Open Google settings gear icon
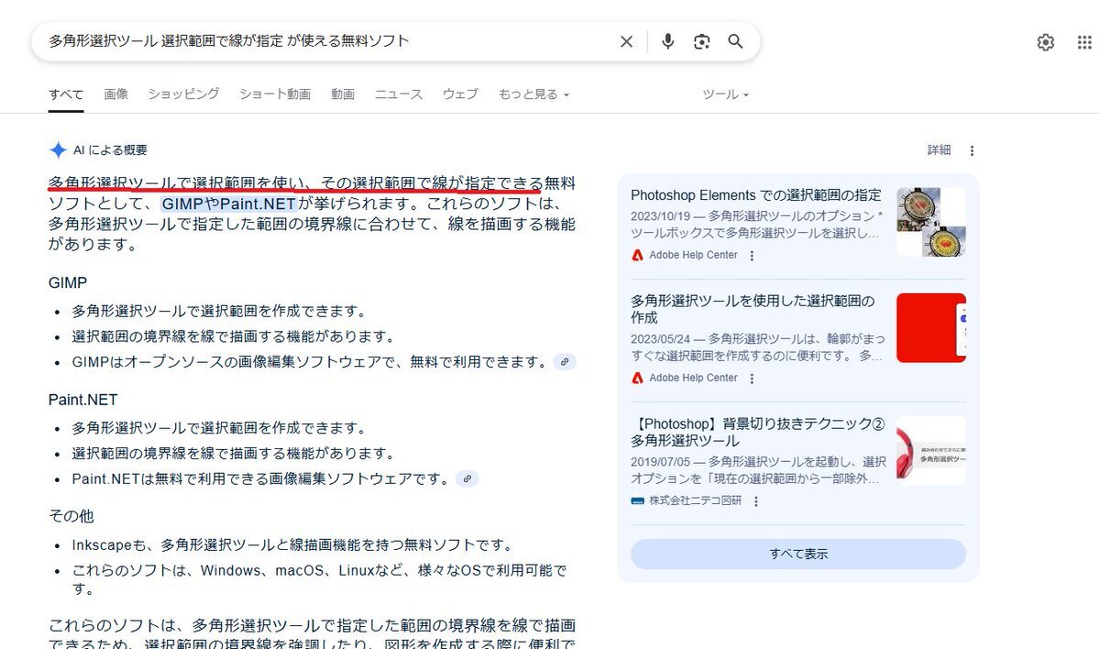The image size is (1100, 649). pyautogui.click(x=1045, y=42)
